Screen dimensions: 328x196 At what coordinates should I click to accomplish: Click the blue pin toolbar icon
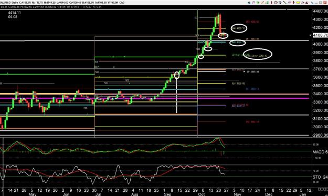(312, 3)
